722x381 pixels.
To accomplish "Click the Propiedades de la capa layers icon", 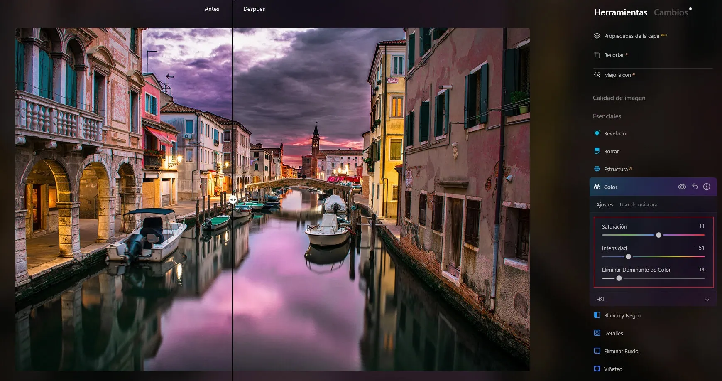I will [597, 36].
